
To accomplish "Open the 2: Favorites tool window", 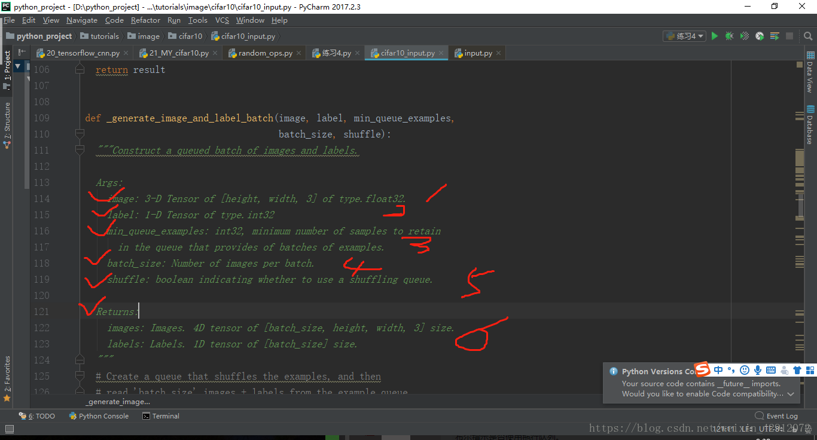I will [7, 378].
